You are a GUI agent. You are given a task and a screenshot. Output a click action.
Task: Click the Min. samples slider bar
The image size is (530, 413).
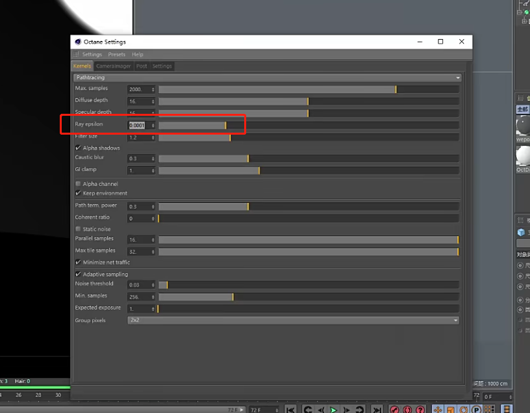pyautogui.click(x=309, y=297)
